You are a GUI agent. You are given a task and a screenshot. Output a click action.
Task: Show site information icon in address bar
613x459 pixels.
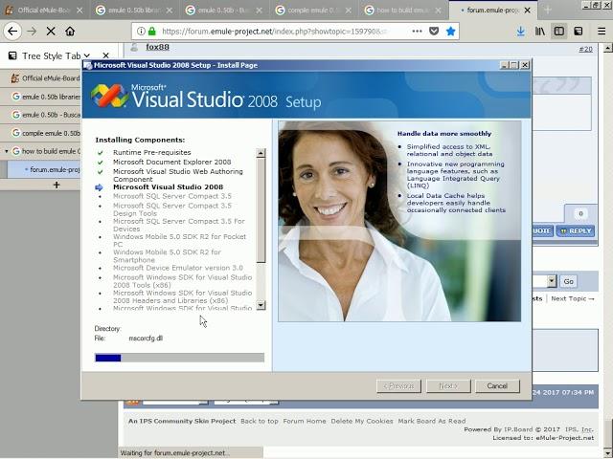click(141, 32)
